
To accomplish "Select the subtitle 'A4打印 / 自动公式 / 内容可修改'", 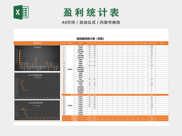I will 91,22.
